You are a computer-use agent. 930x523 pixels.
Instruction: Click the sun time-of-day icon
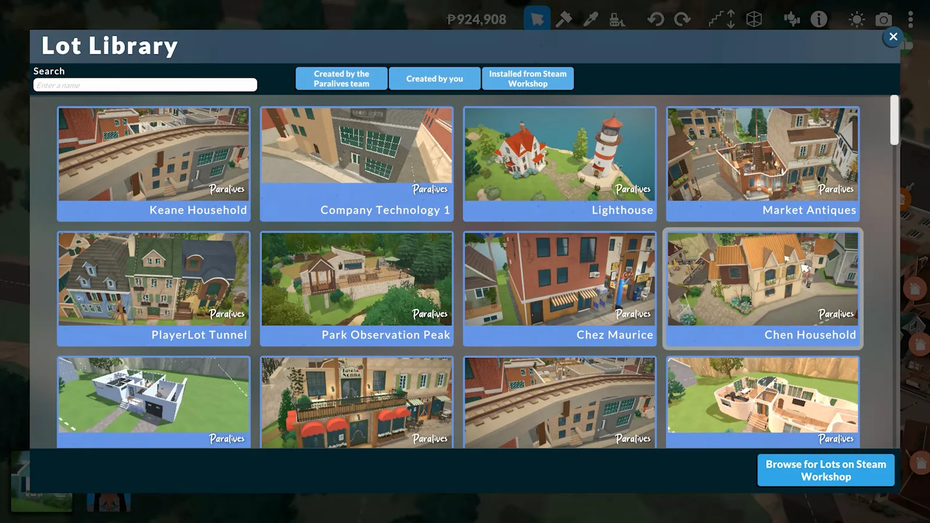pyautogui.click(x=856, y=20)
